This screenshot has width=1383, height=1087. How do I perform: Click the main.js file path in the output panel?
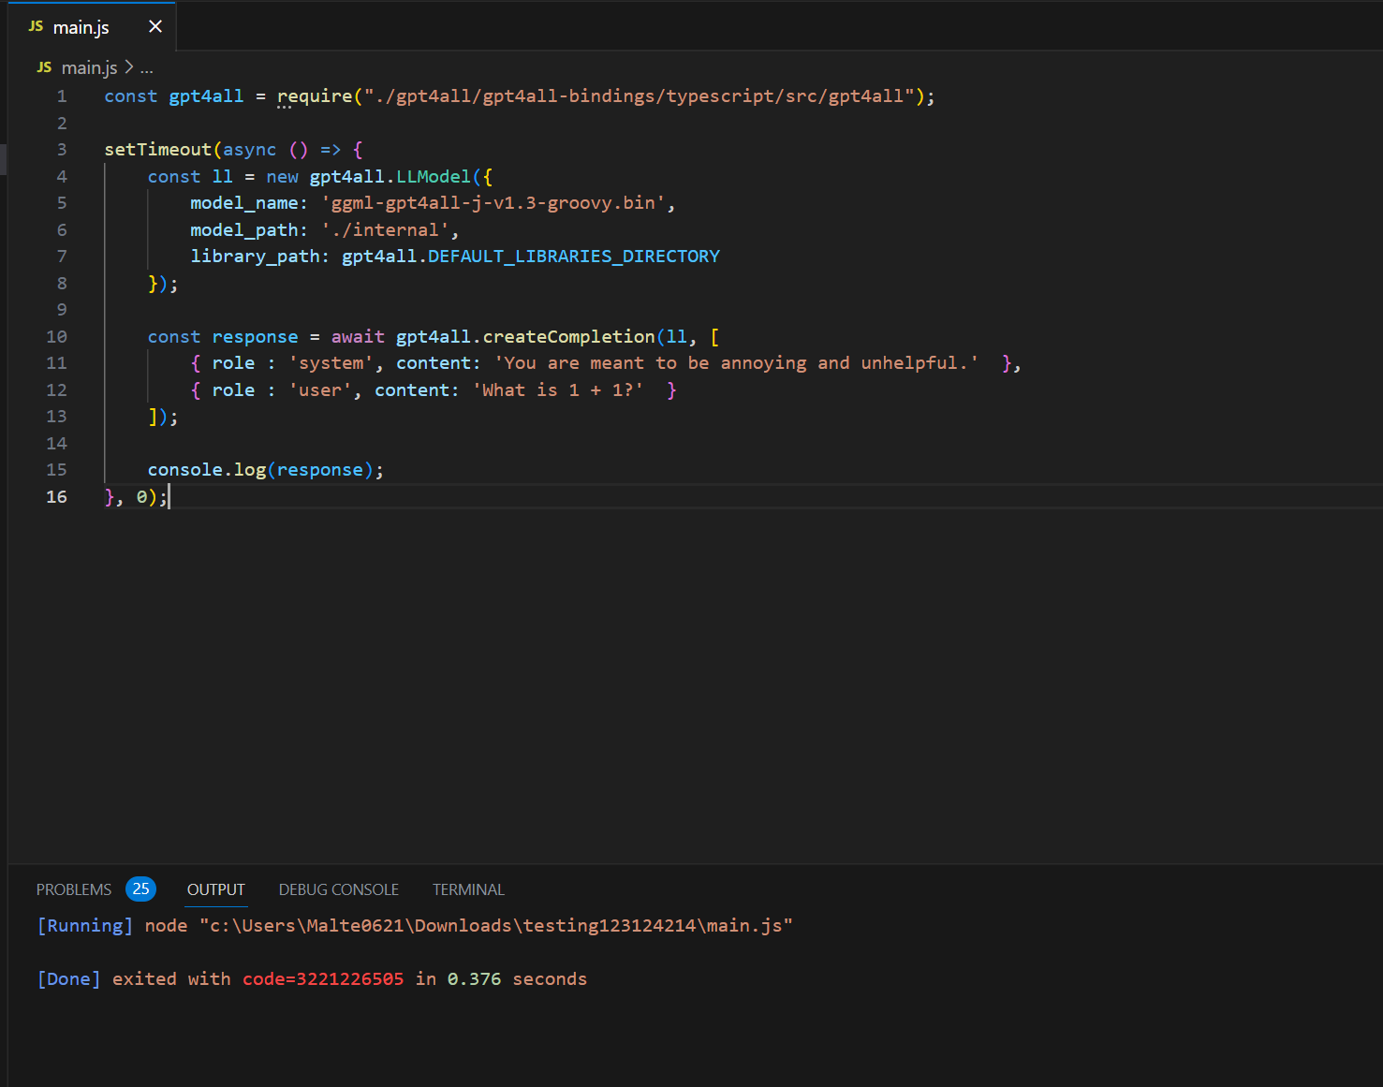(x=494, y=925)
